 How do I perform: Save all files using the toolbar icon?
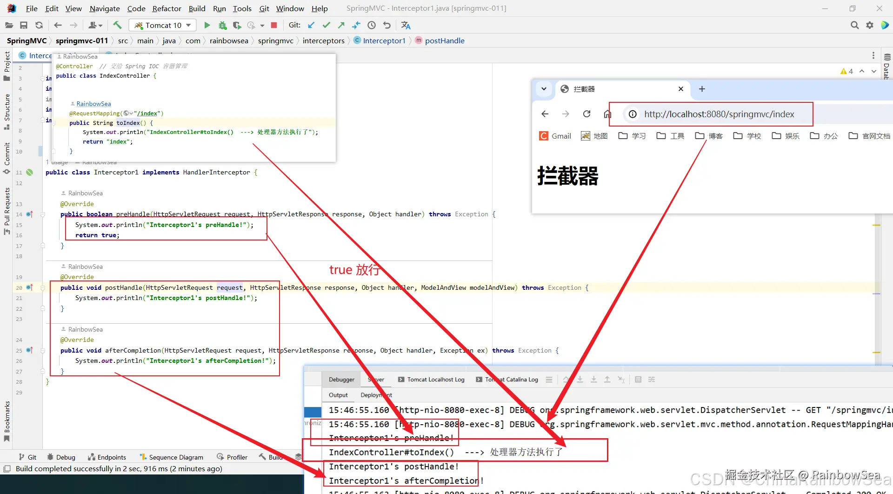[24, 25]
